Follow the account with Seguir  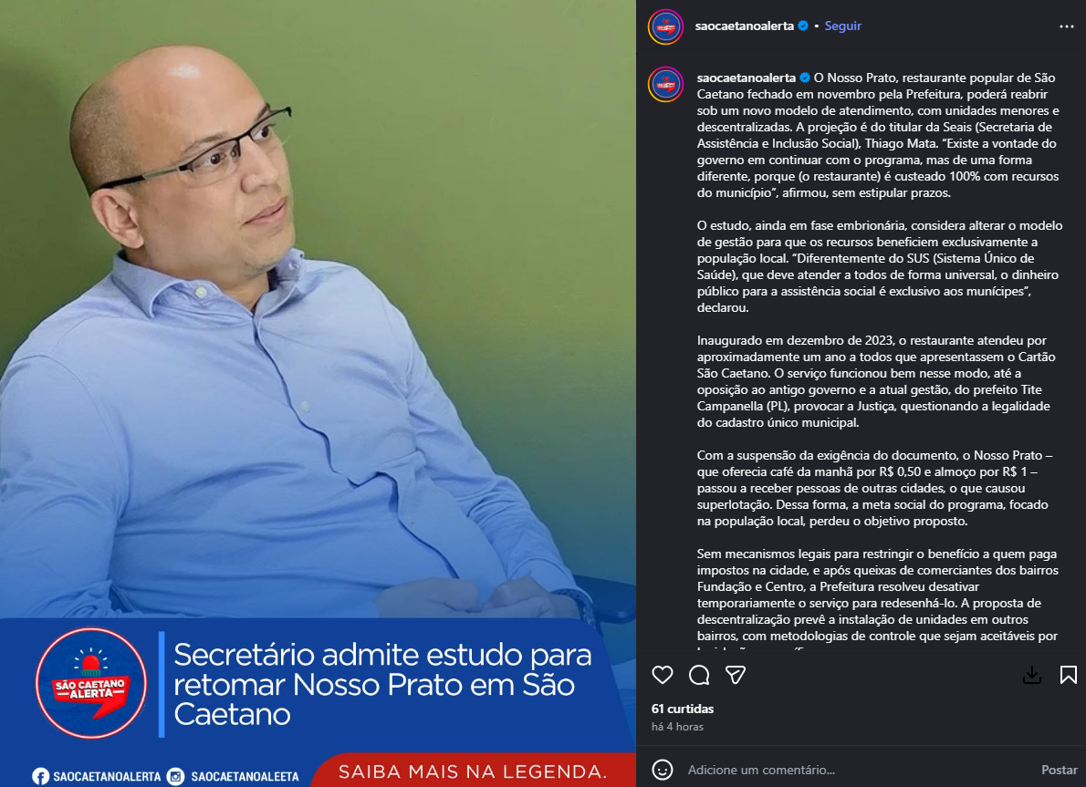click(x=842, y=26)
